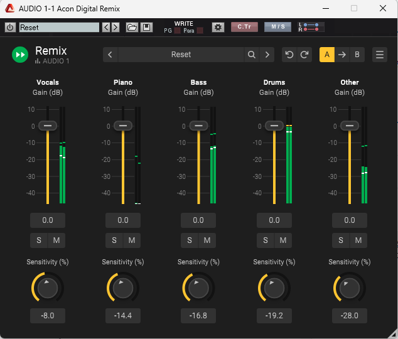The image size is (398, 339).
Task: Mute the Vocals stem
Action: tap(56, 240)
